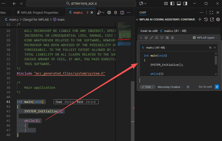Click the four-circles grid icon

[172, 38]
